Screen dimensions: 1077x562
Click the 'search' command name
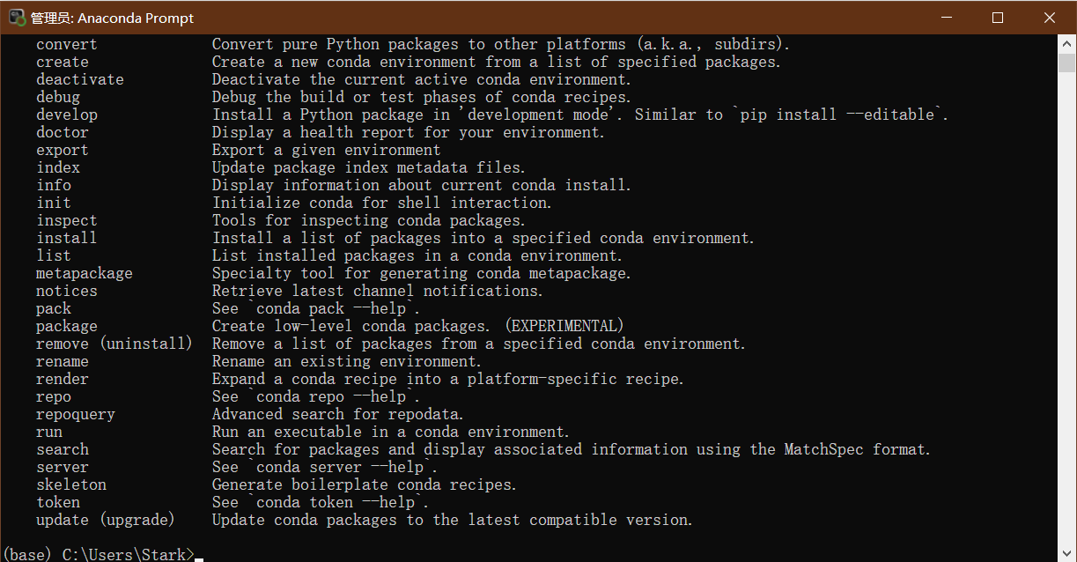[63, 449]
